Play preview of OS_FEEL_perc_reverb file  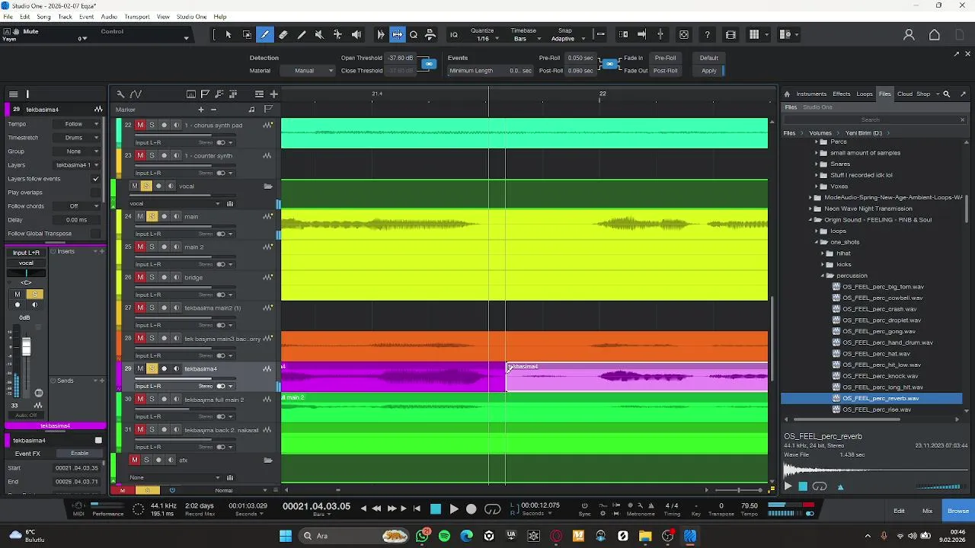(788, 486)
